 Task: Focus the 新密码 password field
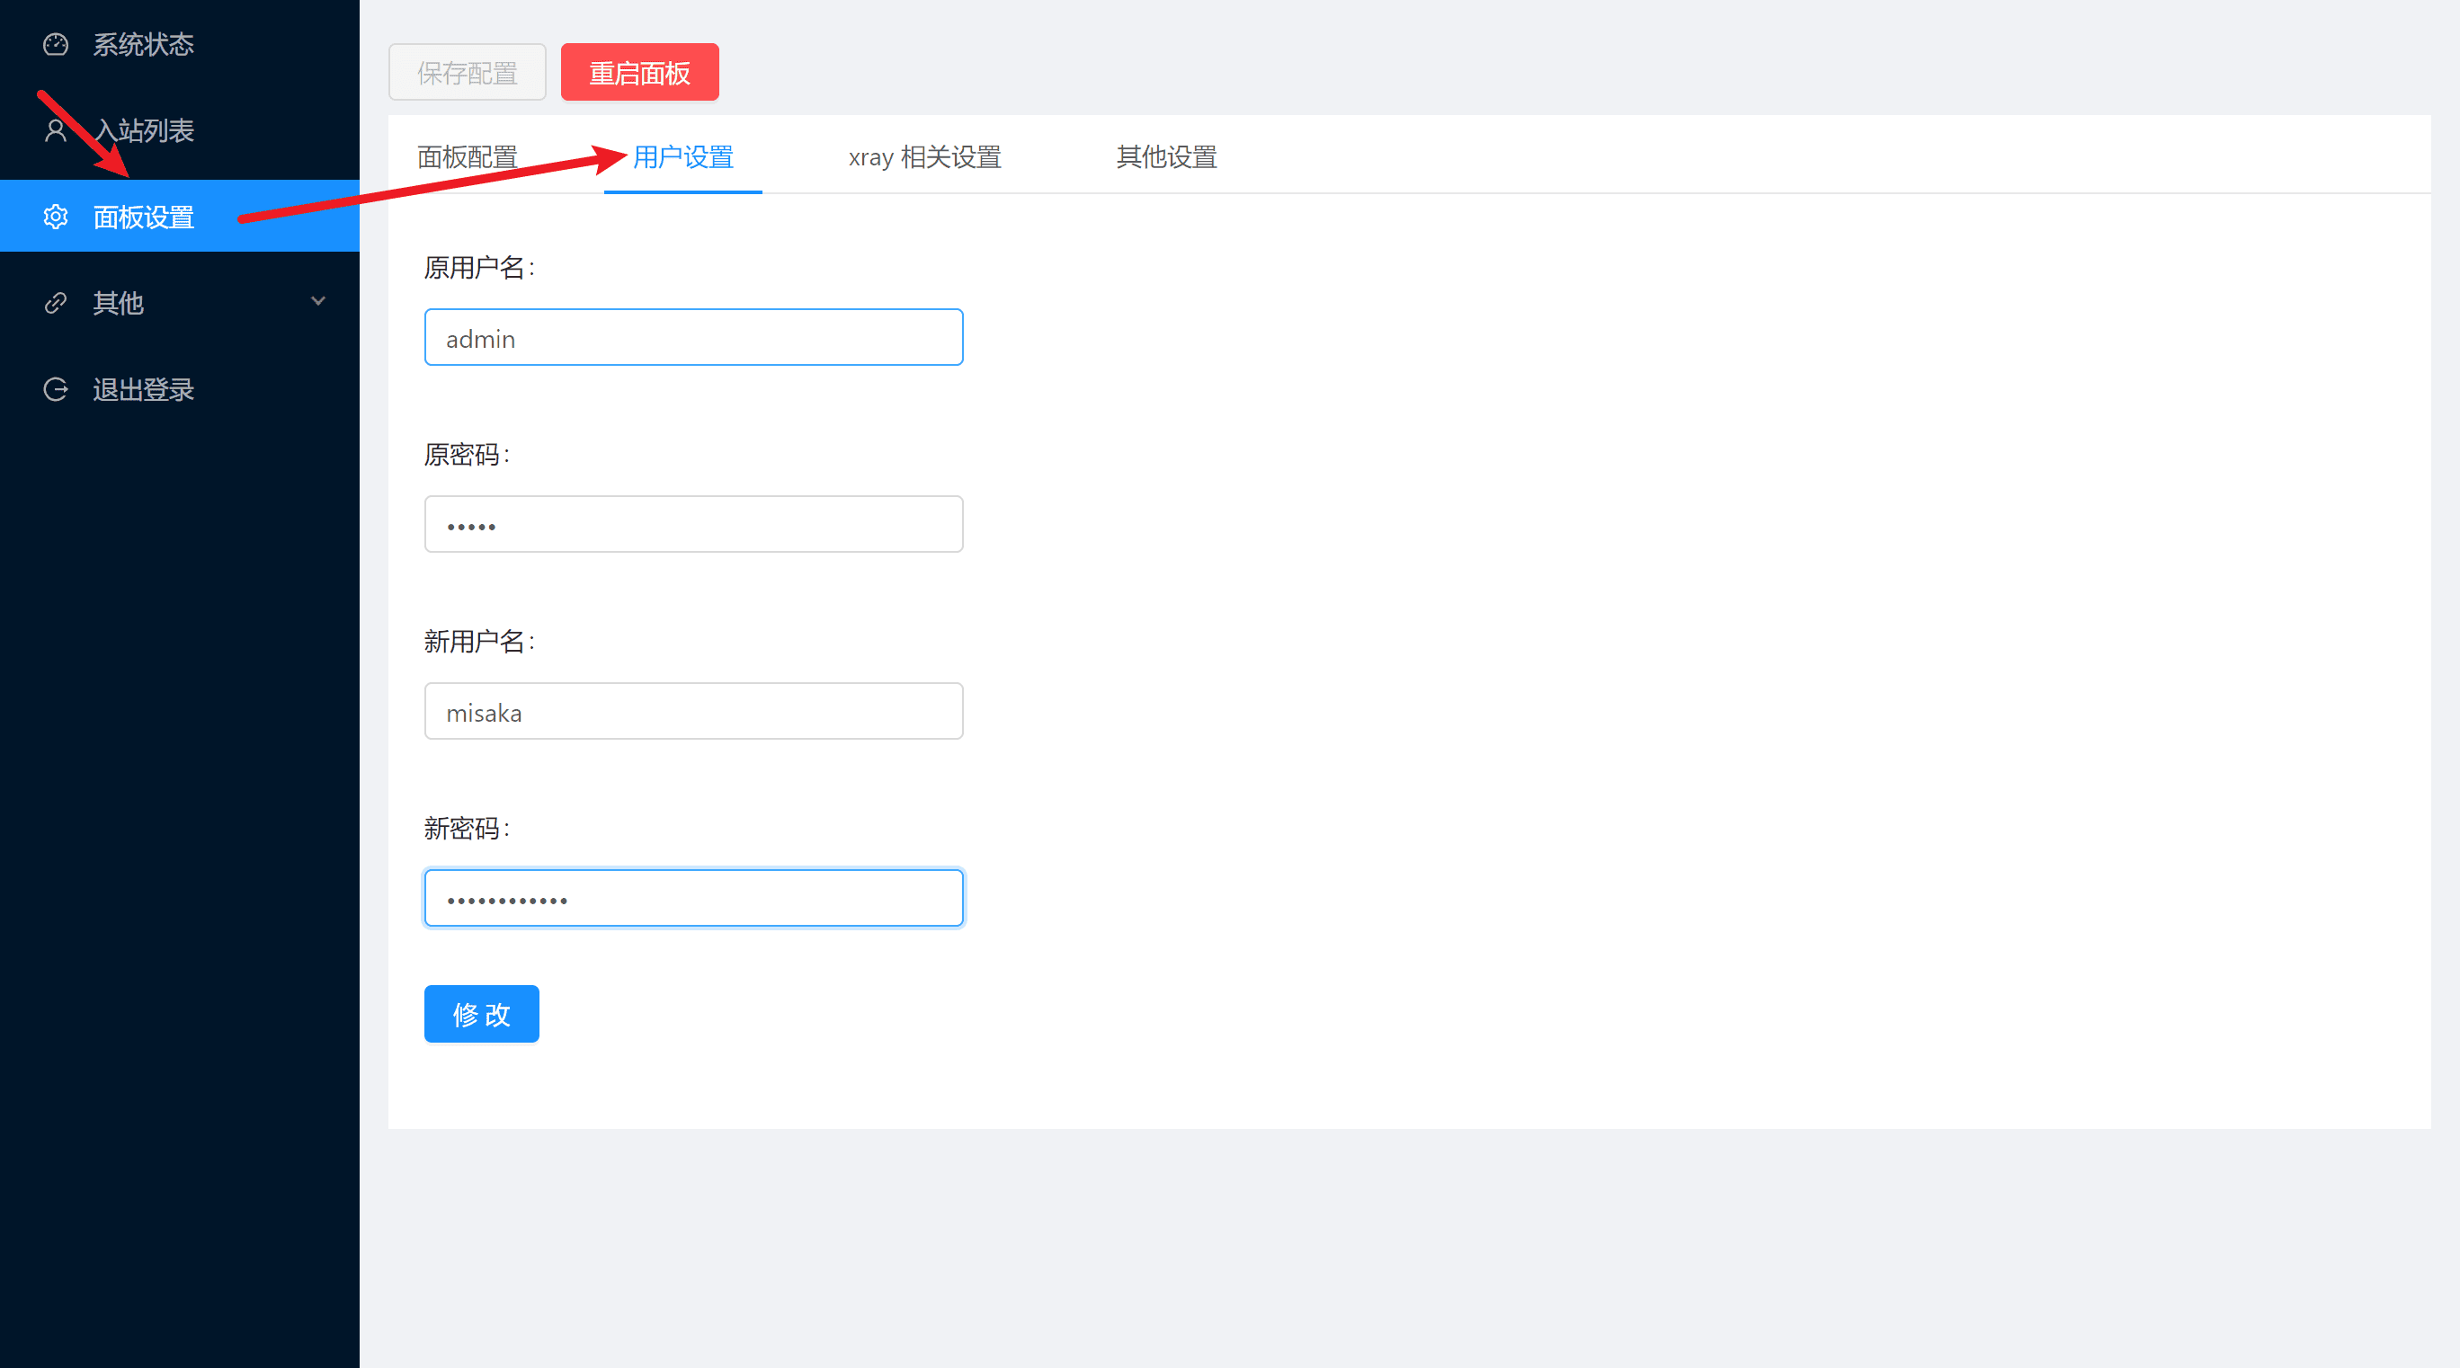(692, 897)
